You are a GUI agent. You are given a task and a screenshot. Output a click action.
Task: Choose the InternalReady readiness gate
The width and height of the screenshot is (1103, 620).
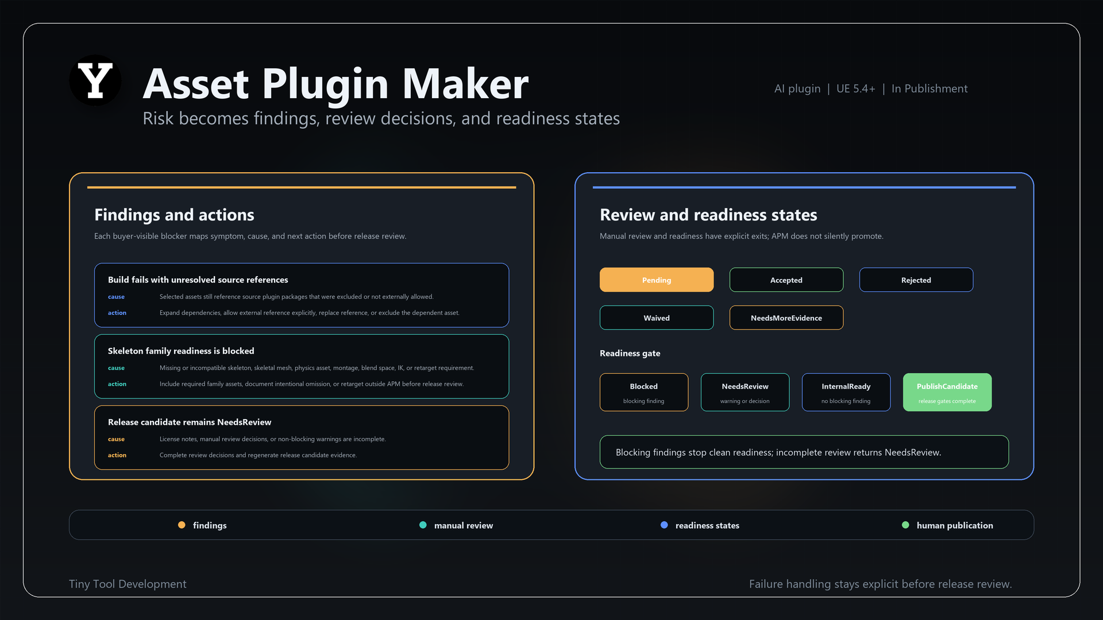point(846,392)
